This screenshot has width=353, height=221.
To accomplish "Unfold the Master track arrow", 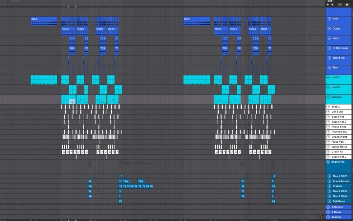I will point(328,217).
